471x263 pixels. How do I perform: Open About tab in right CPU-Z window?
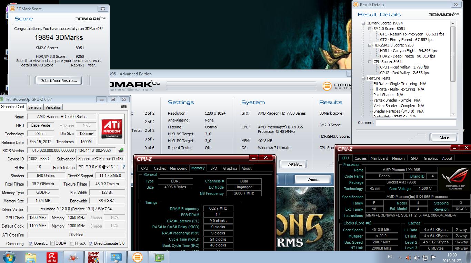tap(447, 158)
